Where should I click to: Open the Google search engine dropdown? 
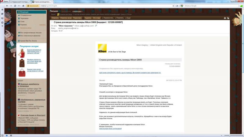click(x=182, y=6)
